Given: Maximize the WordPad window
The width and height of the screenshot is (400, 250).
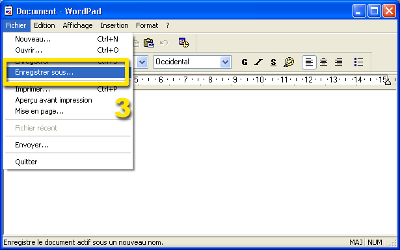Looking at the screenshot, I should click(374, 11).
